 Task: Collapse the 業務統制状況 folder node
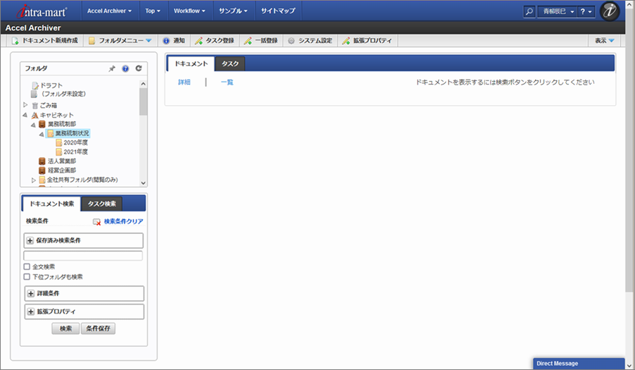pos(42,134)
